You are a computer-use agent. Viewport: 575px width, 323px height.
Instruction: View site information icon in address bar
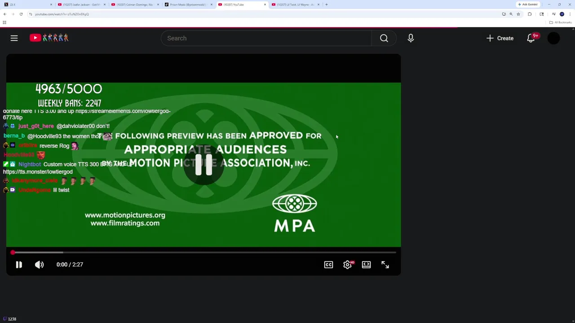(x=31, y=14)
